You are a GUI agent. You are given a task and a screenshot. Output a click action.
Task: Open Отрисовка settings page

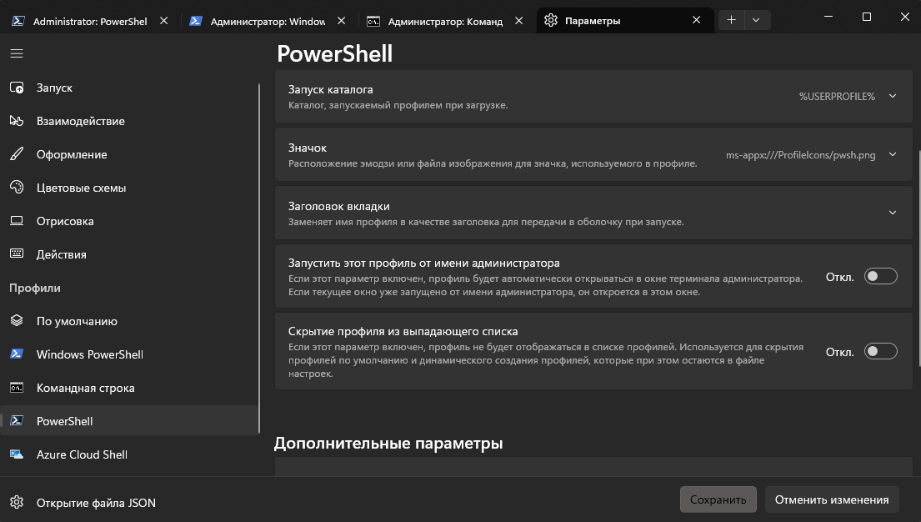point(129,221)
